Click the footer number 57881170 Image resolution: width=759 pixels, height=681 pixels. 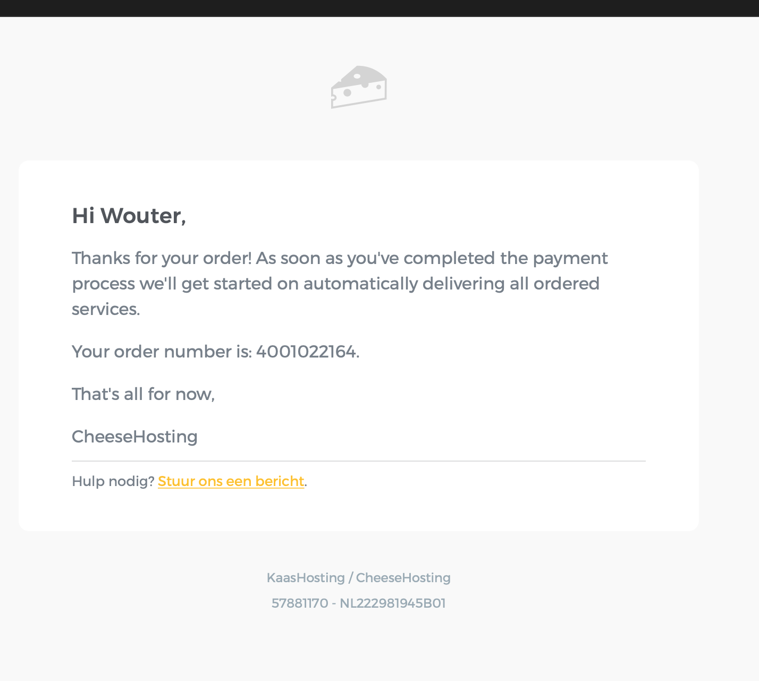[300, 603]
